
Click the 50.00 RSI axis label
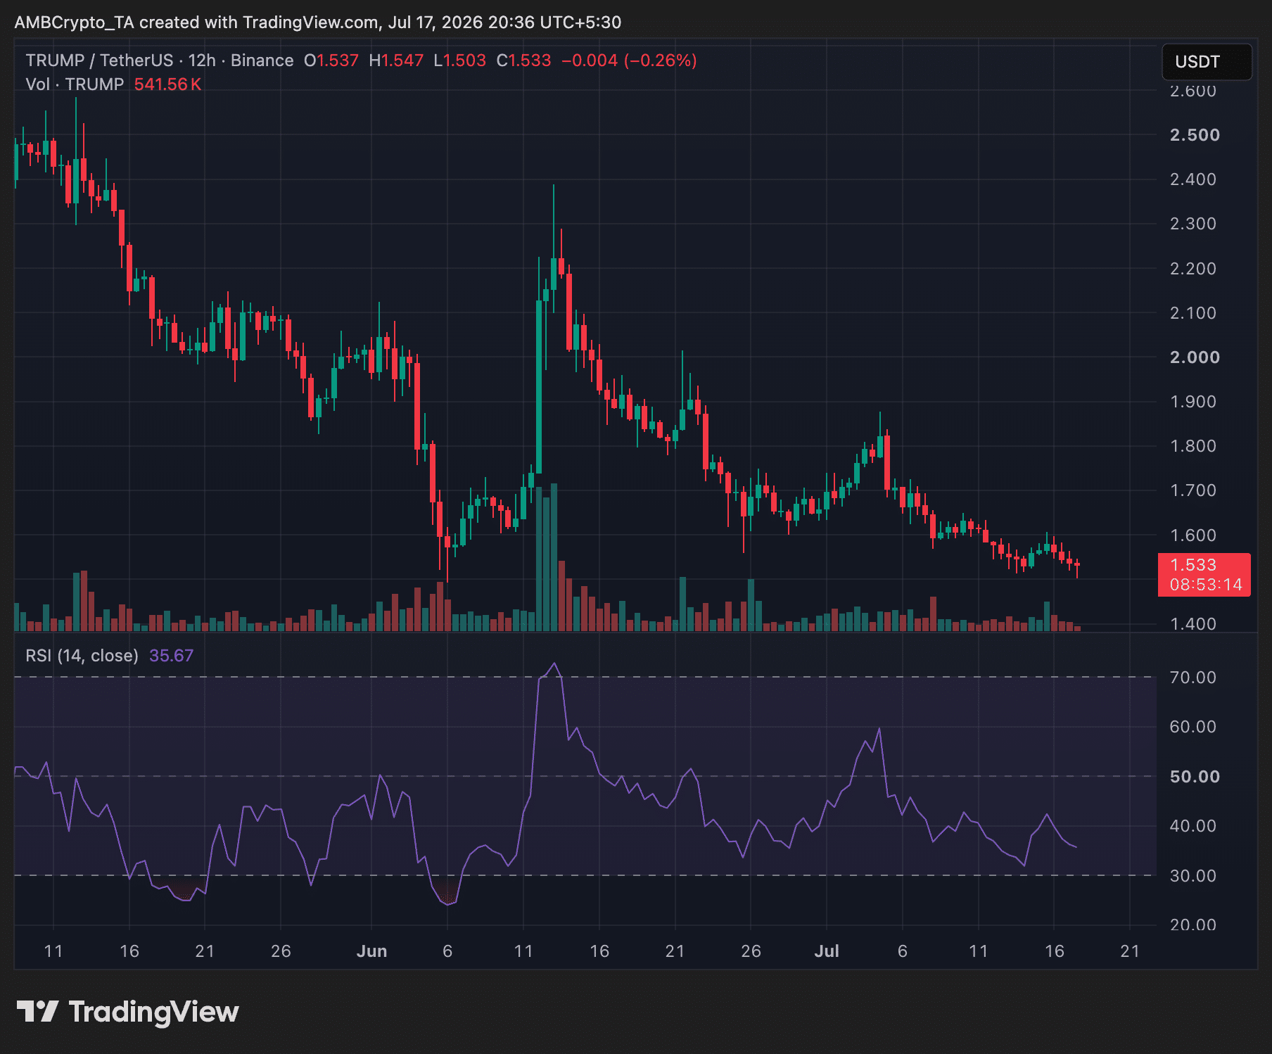pyautogui.click(x=1195, y=777)
